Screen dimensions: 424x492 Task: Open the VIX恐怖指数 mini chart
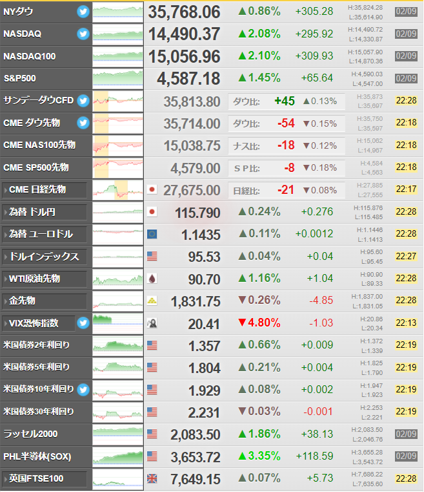point(117,323)
